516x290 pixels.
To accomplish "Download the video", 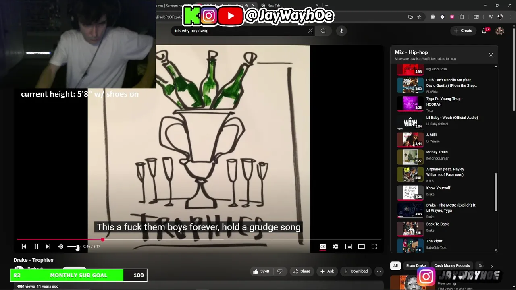I will [355, 271].
